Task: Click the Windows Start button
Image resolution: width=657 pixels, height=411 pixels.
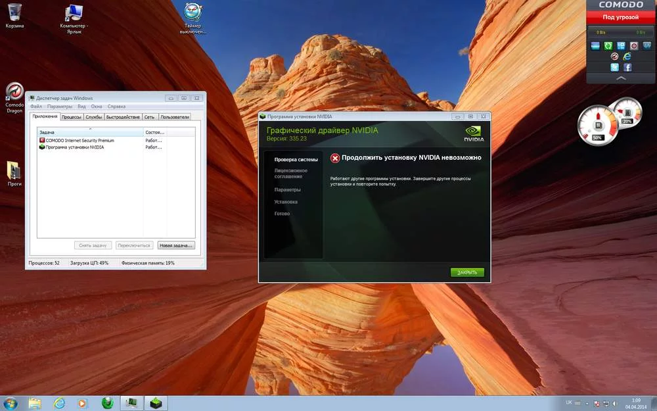Action: point(10,404)
